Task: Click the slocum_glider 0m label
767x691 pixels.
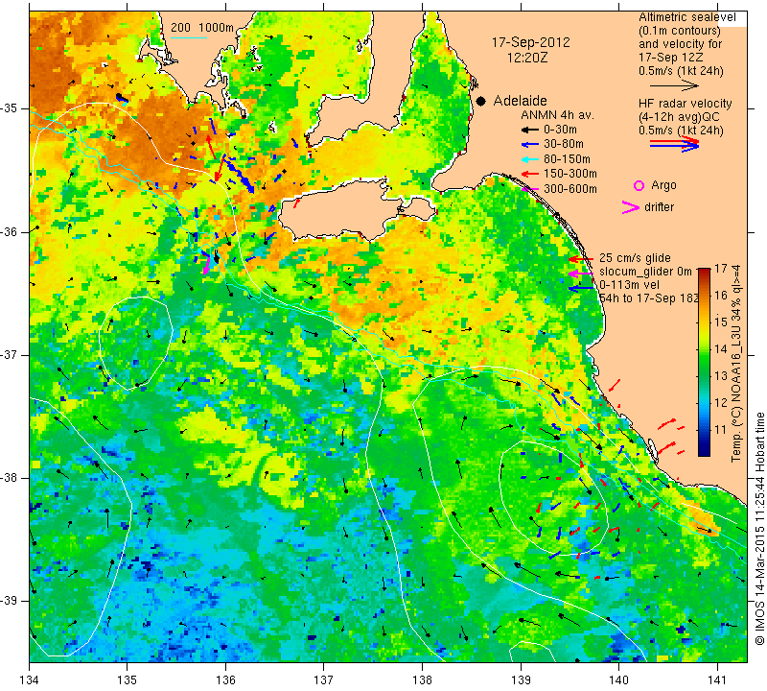Action: click(645, 272)
